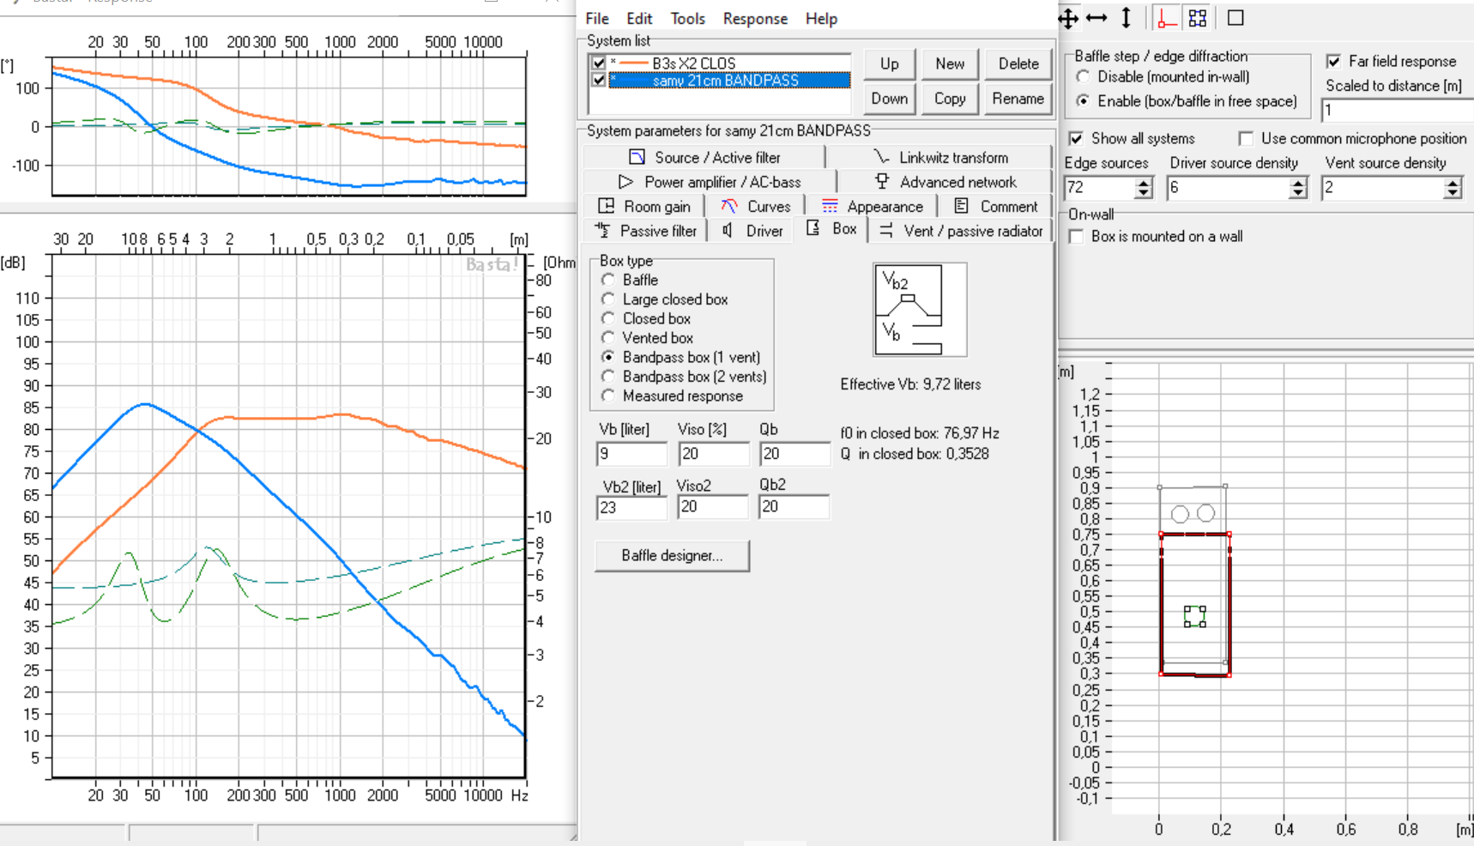This screenshot has height=846, width=1474.
Task: Click the Curves tab icon
Action: point(729,206)
